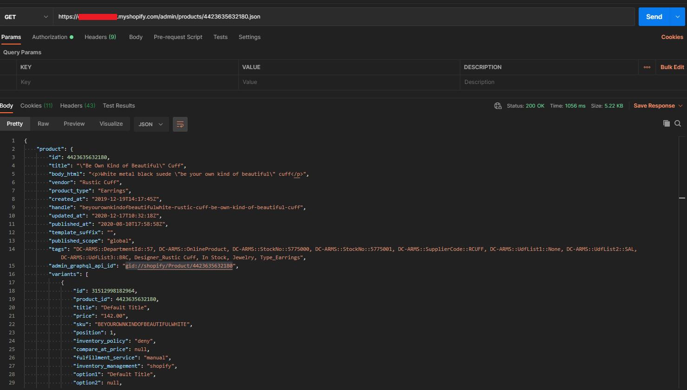
Task: Click the request URL field
Action: click(344, 17)
